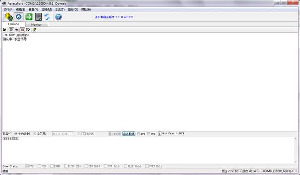The width and height of the screenshot is (300, 175).
Task: Click the AccessPort title bar application icon
Action: tap(4, 3)
